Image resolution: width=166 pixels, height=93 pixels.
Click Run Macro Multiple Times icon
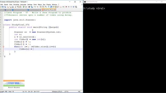coord(74,7)
